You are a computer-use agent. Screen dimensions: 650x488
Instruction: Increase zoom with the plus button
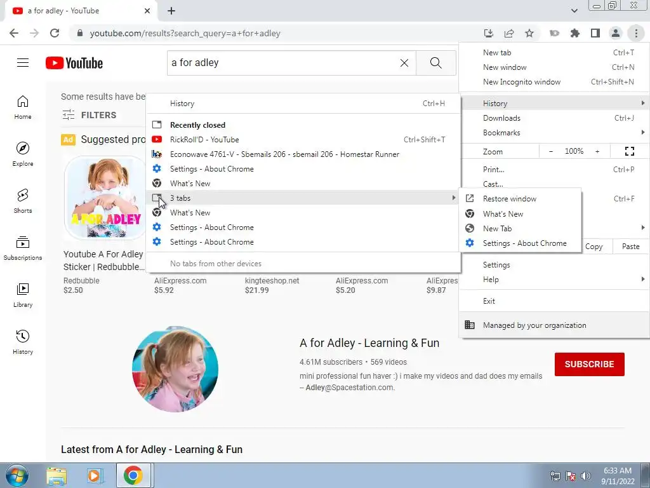click(x=597, y=151)
